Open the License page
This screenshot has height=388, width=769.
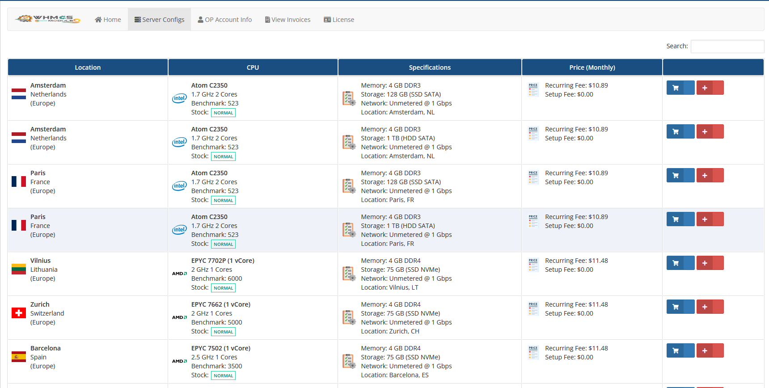click(339, 20)
